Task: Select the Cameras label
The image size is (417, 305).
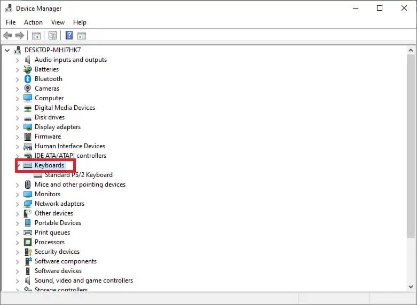Action: click(x=47, y=89)
